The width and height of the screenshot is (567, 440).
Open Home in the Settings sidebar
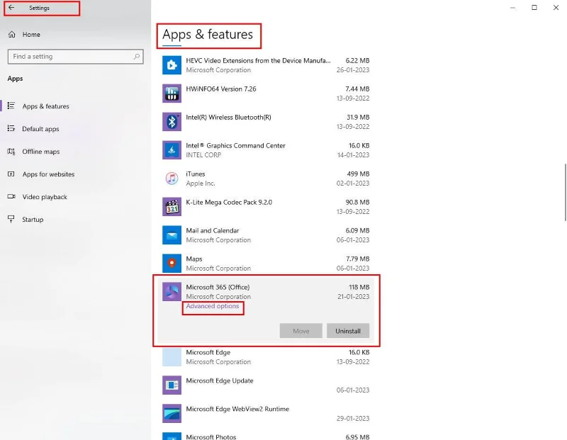pos(30,35)
